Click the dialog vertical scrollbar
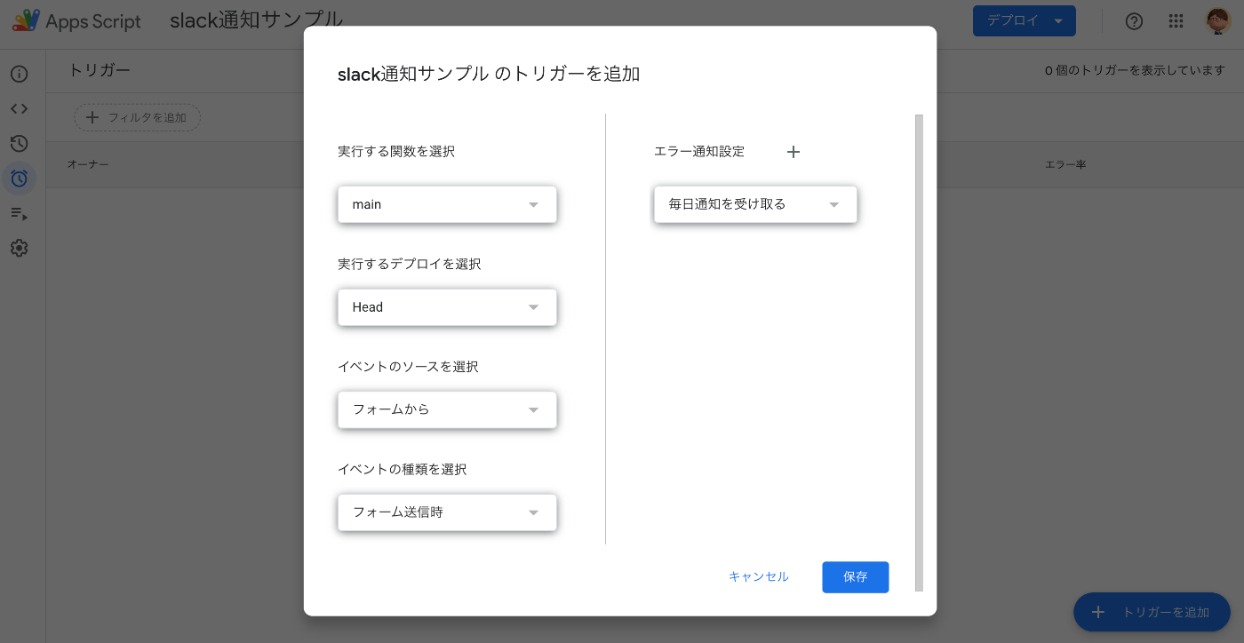This screenshot has height=643, width=1244. coord(919,352)
